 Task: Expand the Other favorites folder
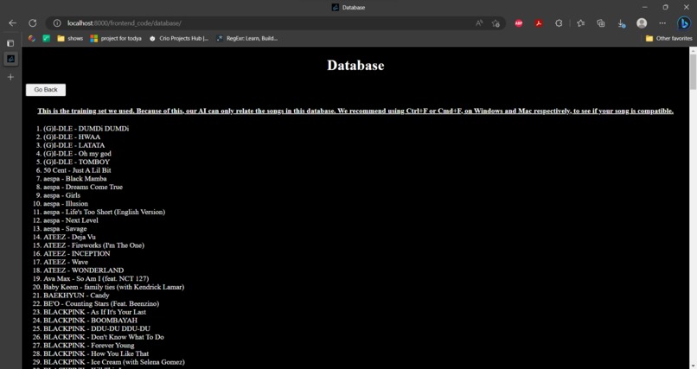point(669,39)
